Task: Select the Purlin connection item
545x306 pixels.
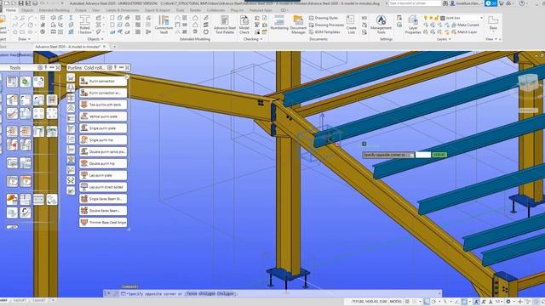Action: (x=103, y=82)
